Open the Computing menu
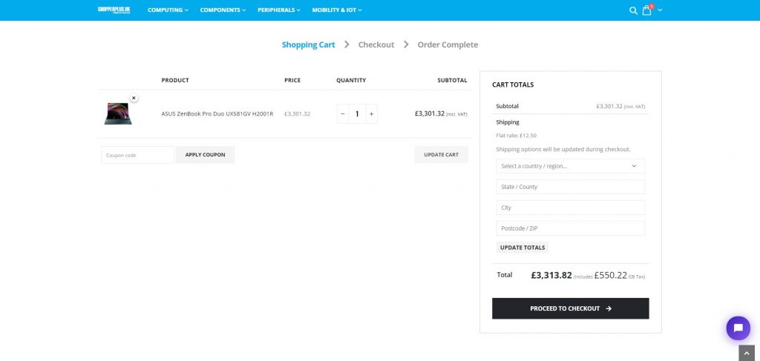This screenshot has width=760, height=361. (x=168, y=10)
